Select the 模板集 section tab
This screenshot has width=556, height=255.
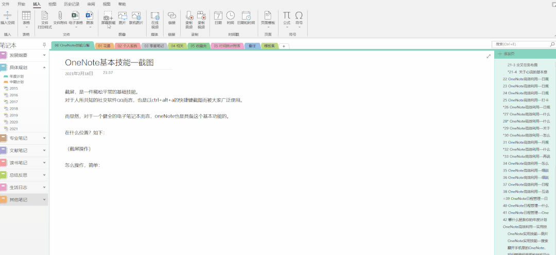coord(270,46)
